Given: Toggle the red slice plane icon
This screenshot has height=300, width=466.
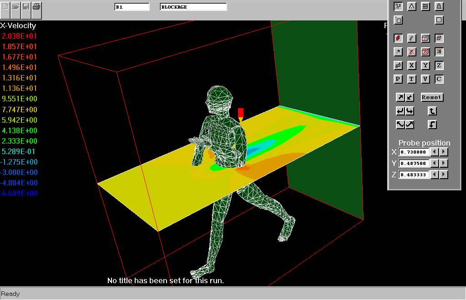Looking at the screenshot, I should [398, 38].
